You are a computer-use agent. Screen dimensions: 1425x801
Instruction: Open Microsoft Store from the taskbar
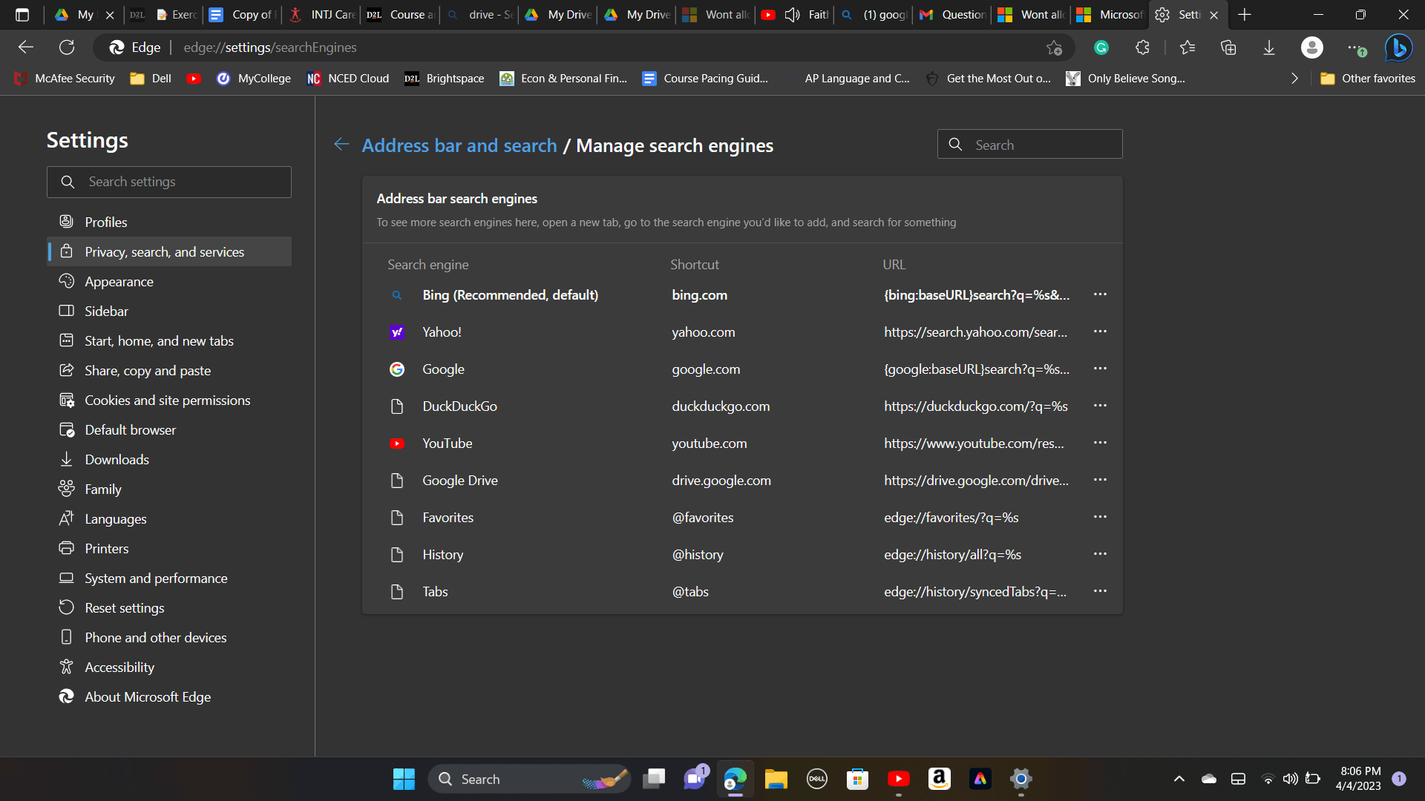(857, 779)
